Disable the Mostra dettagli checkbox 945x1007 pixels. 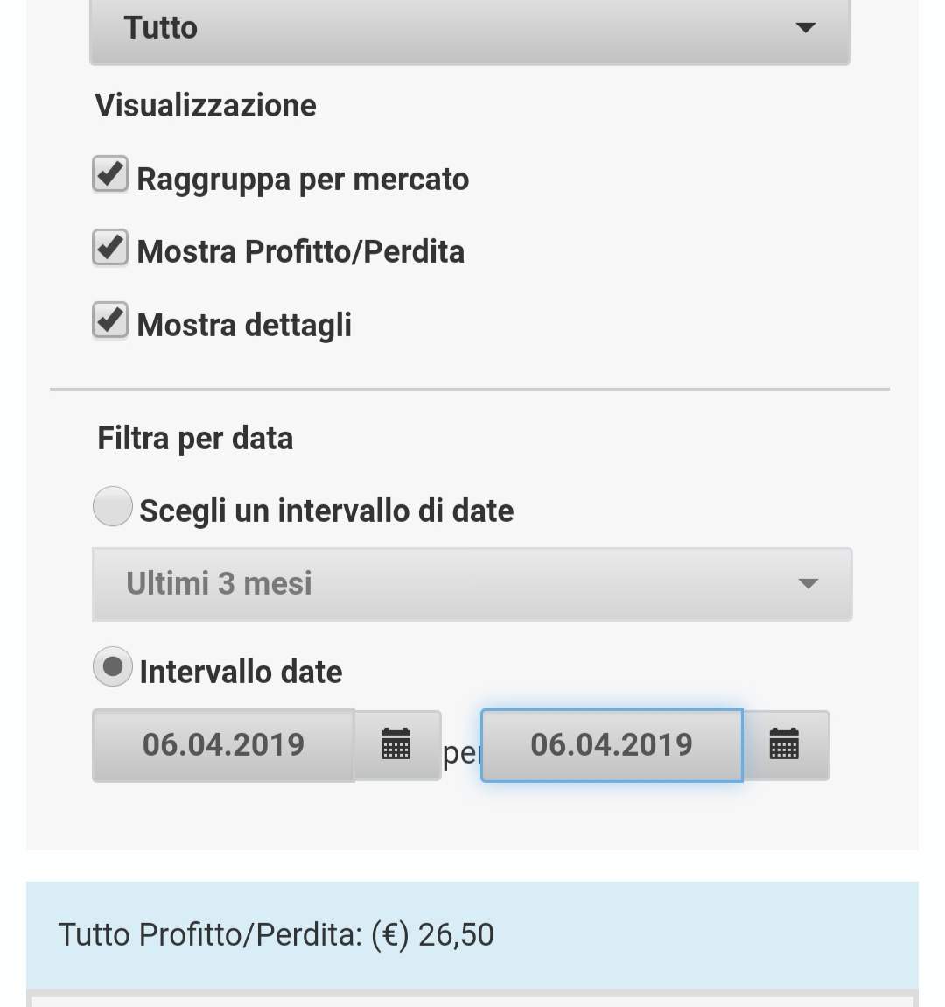point(110,321)
